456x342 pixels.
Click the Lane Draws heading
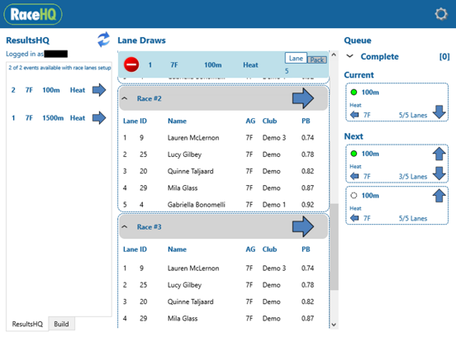click(x=141, y=40)
